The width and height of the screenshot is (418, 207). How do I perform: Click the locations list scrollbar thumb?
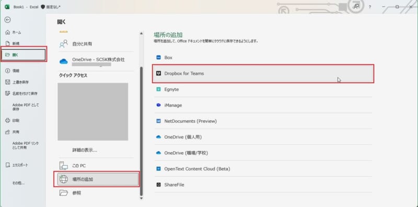[141, 131]
